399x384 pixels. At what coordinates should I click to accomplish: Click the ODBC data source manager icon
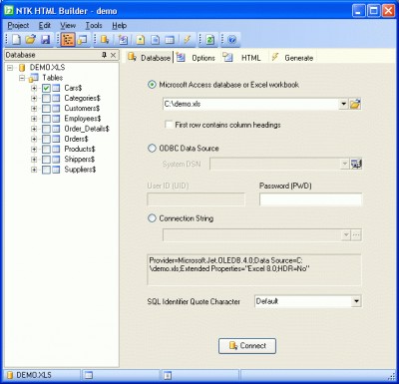[x=356, y=164]
